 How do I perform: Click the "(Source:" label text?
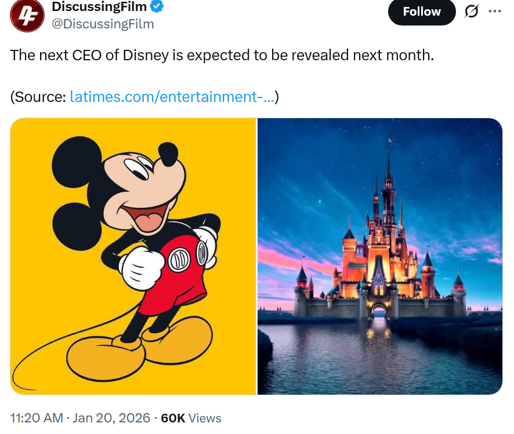[x=38, y=97]
